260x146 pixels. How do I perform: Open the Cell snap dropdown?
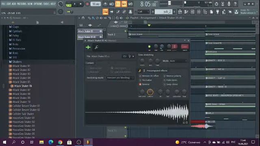tap(143, 12)
